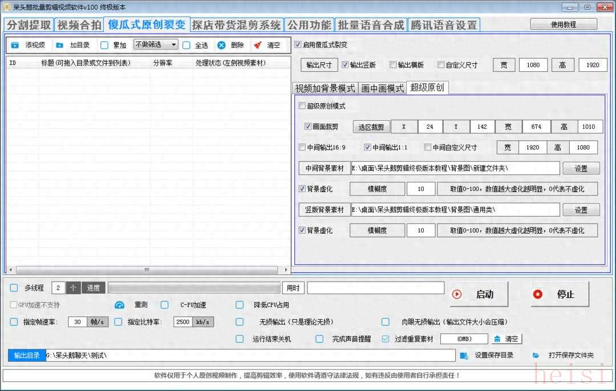Click the add video icon (添视频)
This screenshot has height=391, width=616.
click(15, 45)
